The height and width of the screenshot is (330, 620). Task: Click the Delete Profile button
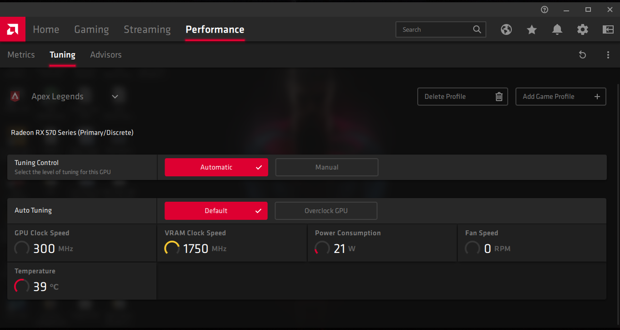tap(463, 97)
